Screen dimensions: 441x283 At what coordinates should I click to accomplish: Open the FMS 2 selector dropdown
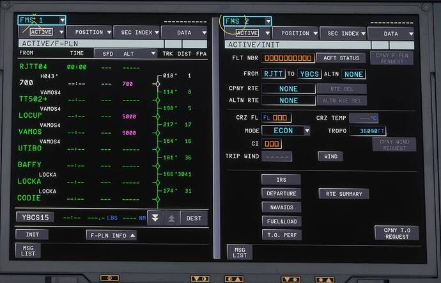[x=247, y=21]
